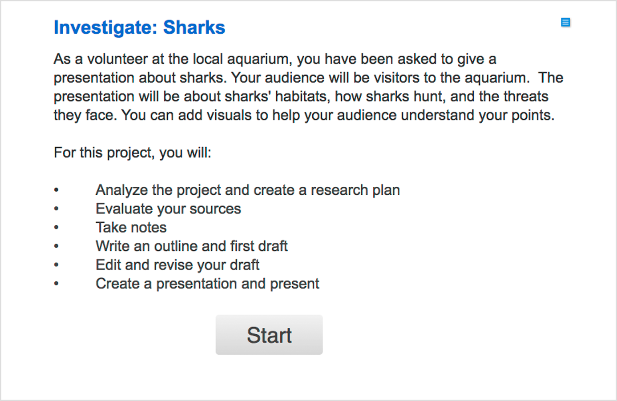Click "Edit and revise your draft" item

[x=177, y=265]
